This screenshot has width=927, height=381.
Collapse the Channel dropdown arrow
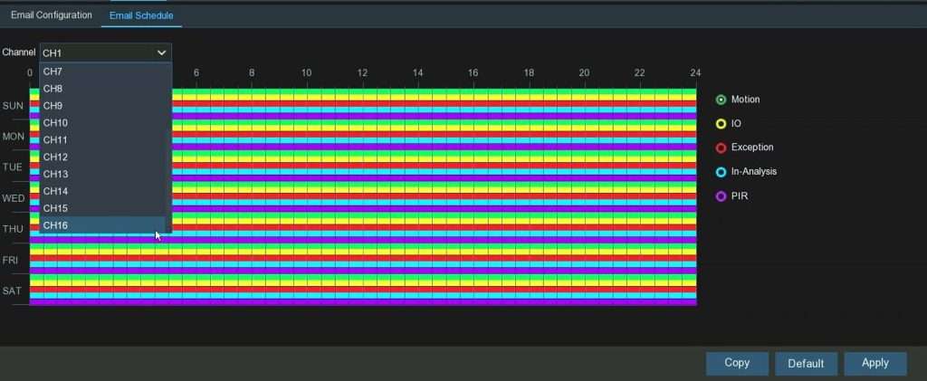(161, 53)
